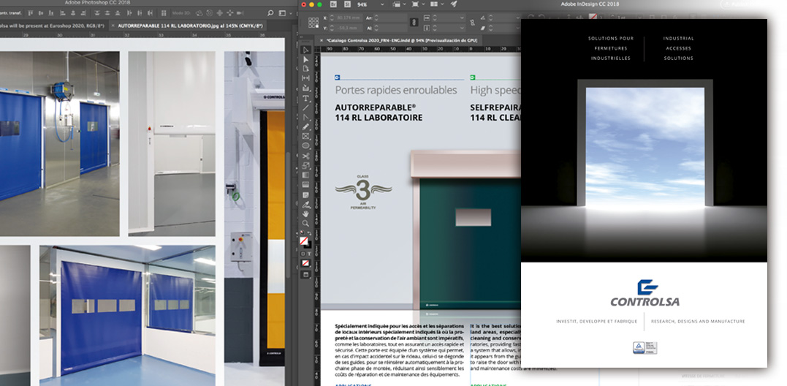Click the InDesign Fill/Stroke color swatch
Viewport: 787px width, 386px height.
tap(304, 241)
